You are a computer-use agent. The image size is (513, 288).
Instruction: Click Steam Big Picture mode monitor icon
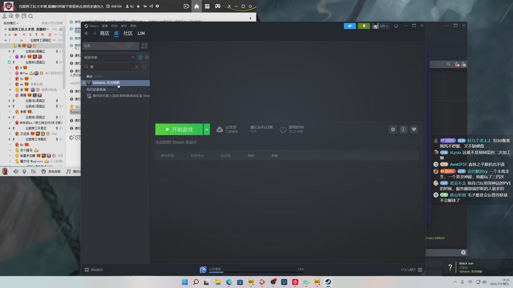coord(396,26)
